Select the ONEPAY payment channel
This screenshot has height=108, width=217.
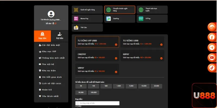tap(97, 56)
